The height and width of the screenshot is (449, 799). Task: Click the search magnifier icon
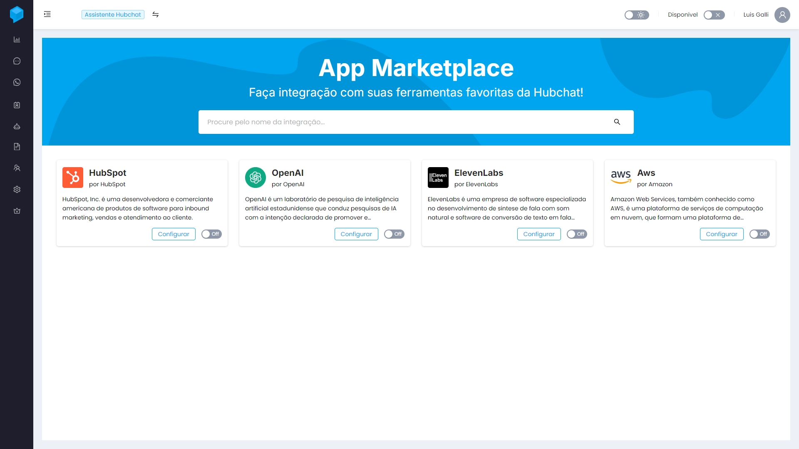pyautogui.click(x=617, y=122)
